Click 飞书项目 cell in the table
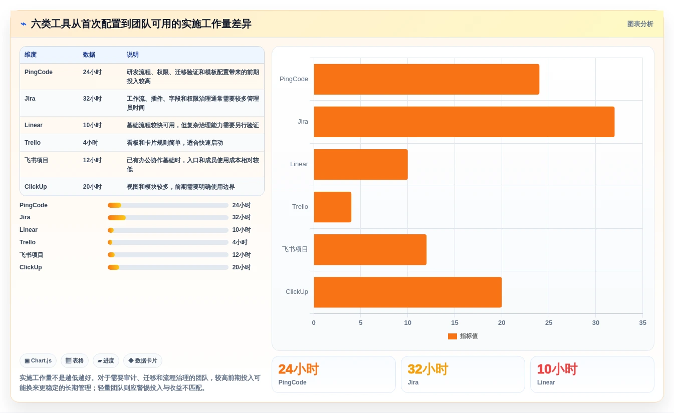The width and height of the screenshot is (674, 413). 37,160
